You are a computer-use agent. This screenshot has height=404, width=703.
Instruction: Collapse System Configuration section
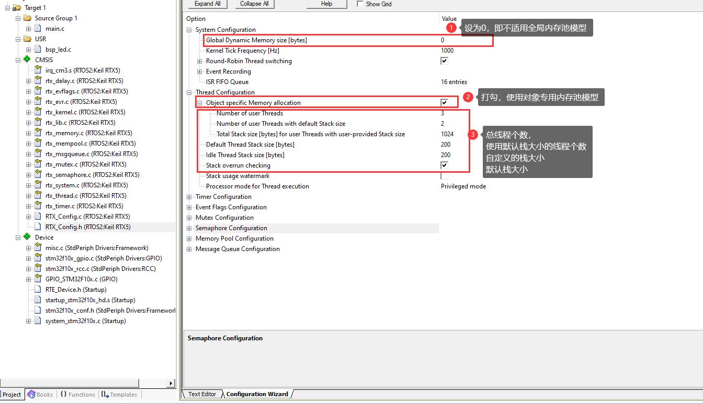(x=189, y=30)
